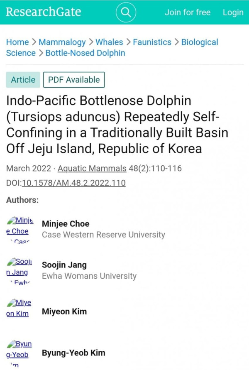The image size is (249, 370).
Task: Select the Faunistics breadcrumb
Action: click(152, 42)
